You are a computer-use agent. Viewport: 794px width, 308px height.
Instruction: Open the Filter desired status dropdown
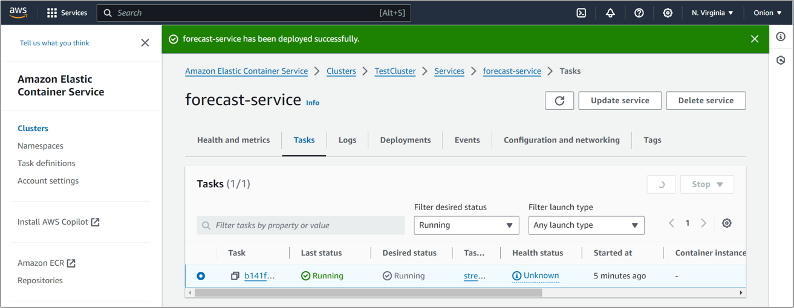tap(466, 225)
